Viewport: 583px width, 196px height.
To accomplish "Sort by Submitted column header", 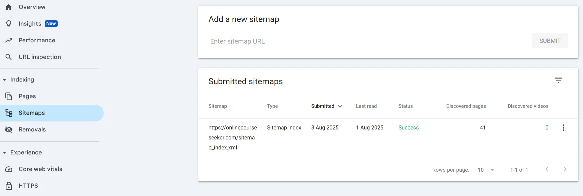I will 323,106.
